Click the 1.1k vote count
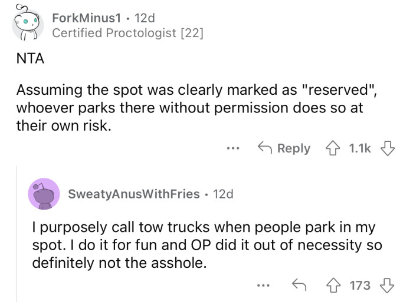 (x=359, y=148)
